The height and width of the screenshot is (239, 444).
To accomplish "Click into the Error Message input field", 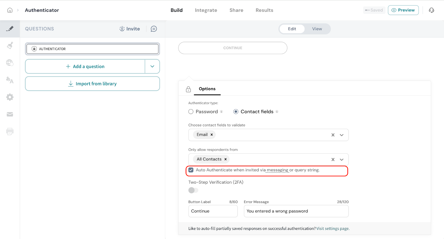I will 296,211.
